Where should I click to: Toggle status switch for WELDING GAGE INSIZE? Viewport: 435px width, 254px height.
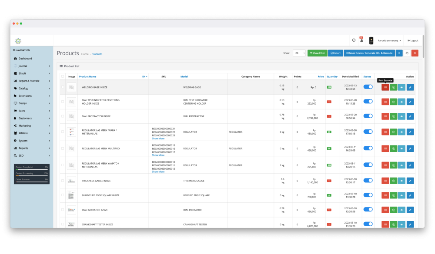(368, 87)
